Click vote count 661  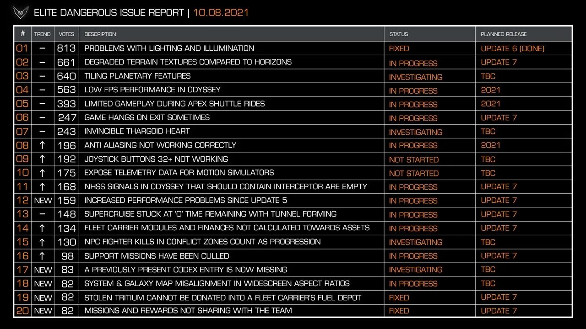[66, 62]
